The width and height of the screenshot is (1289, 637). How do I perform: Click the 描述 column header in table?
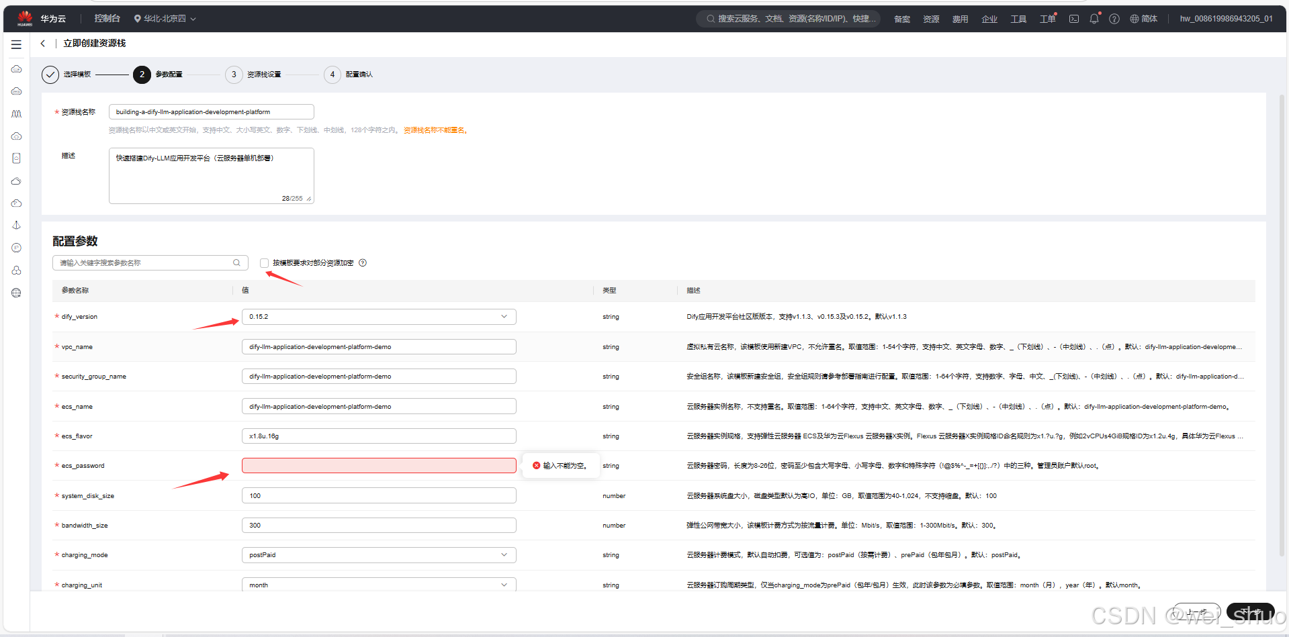tap(693, 291)
